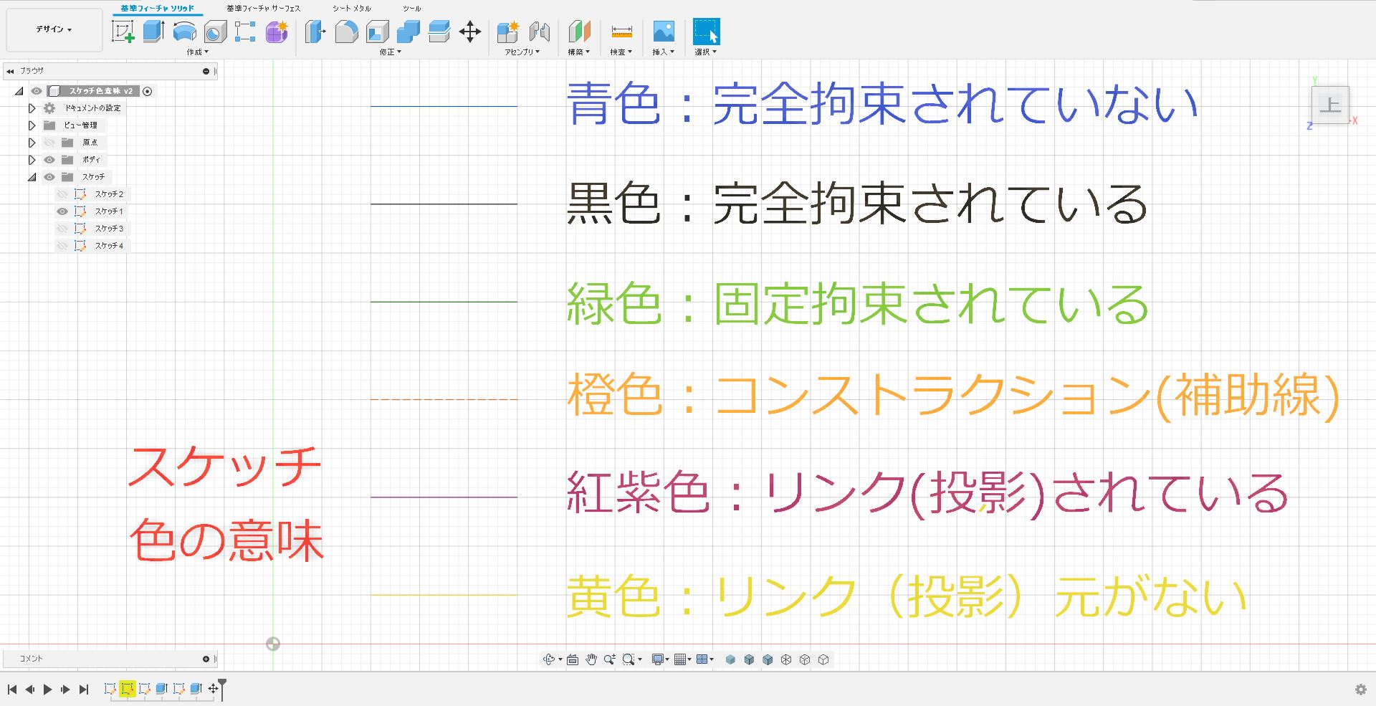This screenshot has width=1376, height=706.
Task: Select the Combine tool icon
Action: (x=408, y=32)
